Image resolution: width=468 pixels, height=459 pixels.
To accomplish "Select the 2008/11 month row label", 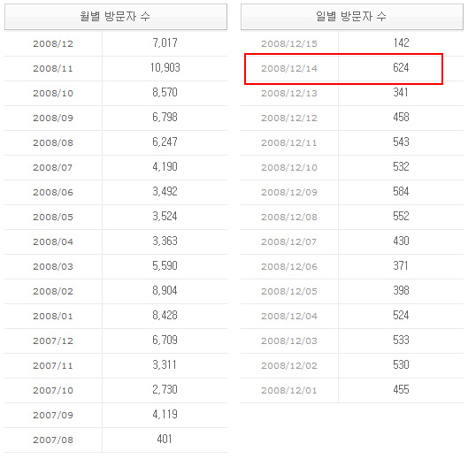I will tap(53, 69).
